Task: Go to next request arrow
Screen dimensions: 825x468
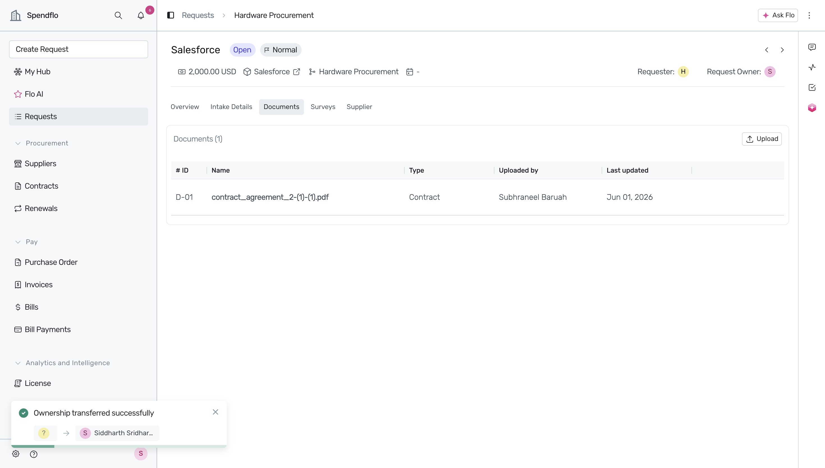Action: coord(782,50)
